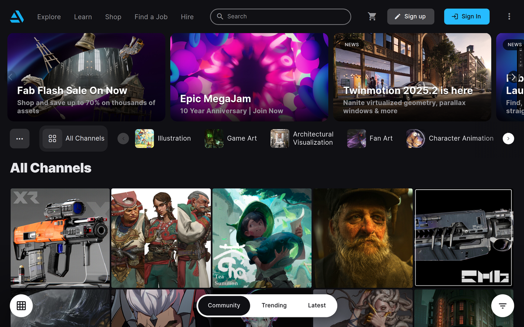Screen dimensions: 524x327
Task: Select the Game Art channel label
Action: pyautogui.click(x=242, y=139)
